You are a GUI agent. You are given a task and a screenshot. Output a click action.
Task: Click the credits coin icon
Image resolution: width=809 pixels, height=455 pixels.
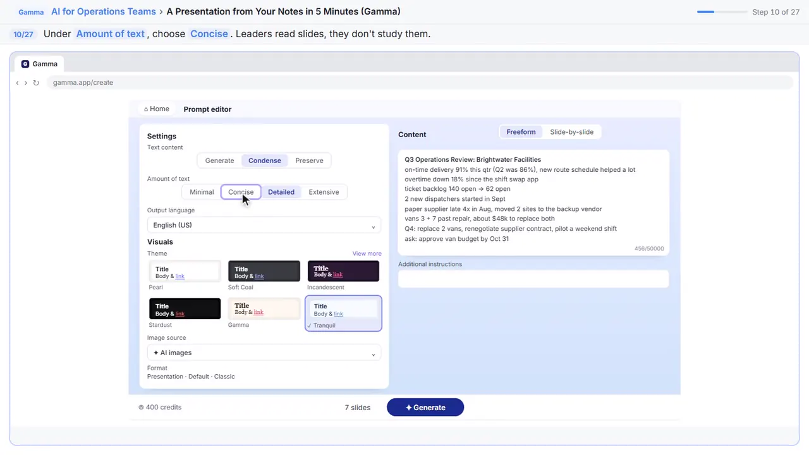coord(141,408)
